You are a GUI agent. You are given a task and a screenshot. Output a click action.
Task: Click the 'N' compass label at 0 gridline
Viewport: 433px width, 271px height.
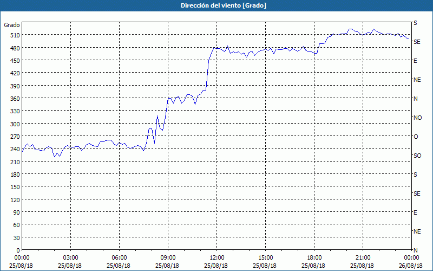point(416,250)
